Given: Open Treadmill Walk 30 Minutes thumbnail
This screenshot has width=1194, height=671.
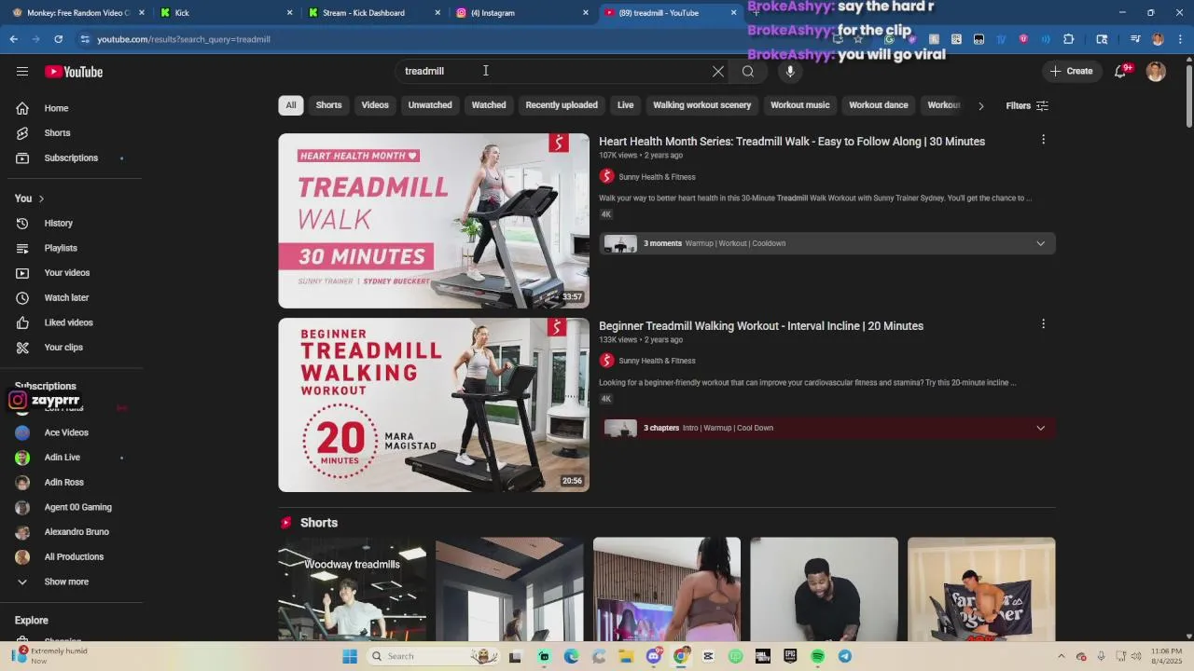Looking at the screenshot, I should coord(434,221).
